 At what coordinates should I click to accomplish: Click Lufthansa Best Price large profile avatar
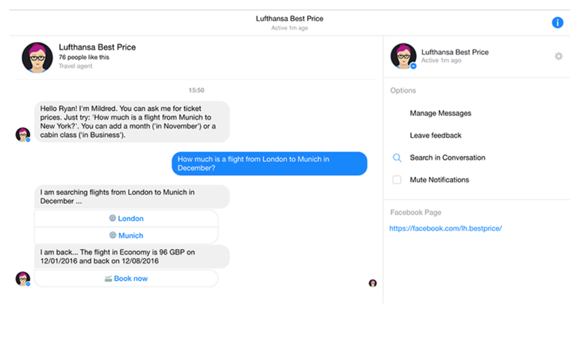point(37,58)
